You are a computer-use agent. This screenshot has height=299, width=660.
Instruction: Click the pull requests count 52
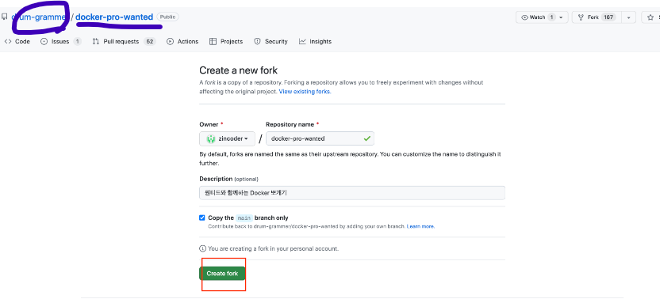(149, 42)
